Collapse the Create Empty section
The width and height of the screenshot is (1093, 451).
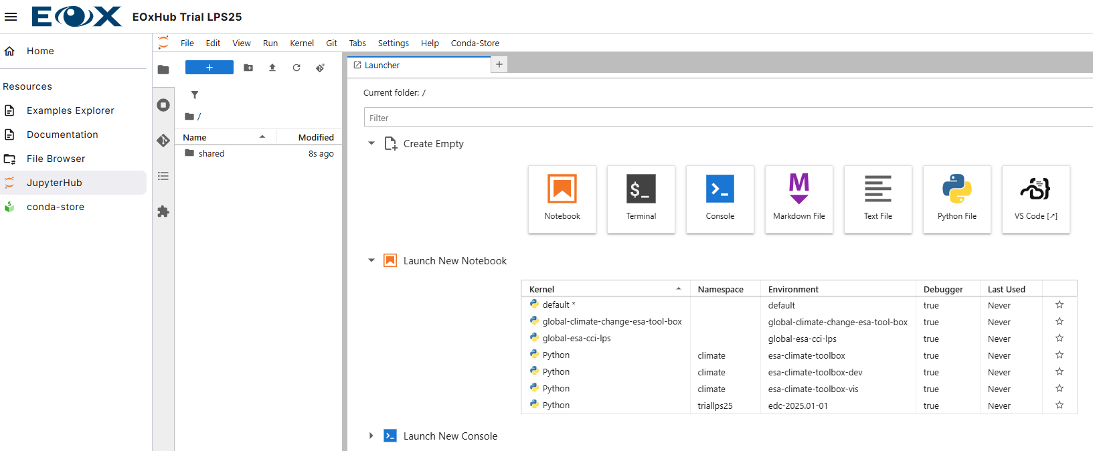(x=371, y=143)
